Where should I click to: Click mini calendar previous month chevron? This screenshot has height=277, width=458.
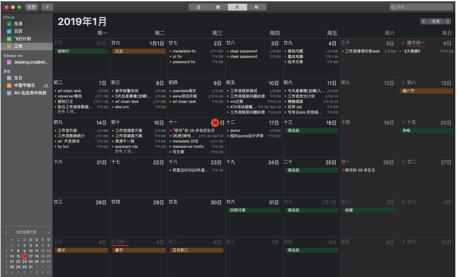pos(6,232)
